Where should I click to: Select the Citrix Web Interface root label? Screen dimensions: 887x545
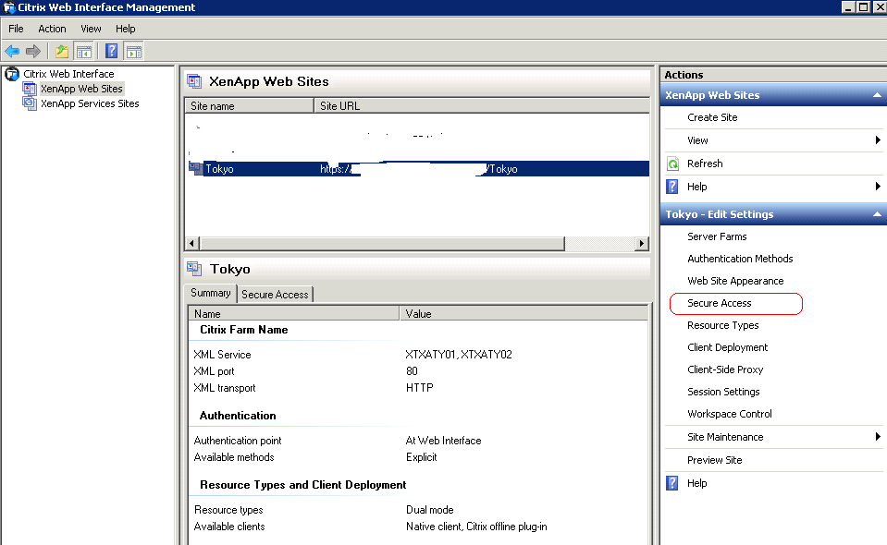pos(68,74)
